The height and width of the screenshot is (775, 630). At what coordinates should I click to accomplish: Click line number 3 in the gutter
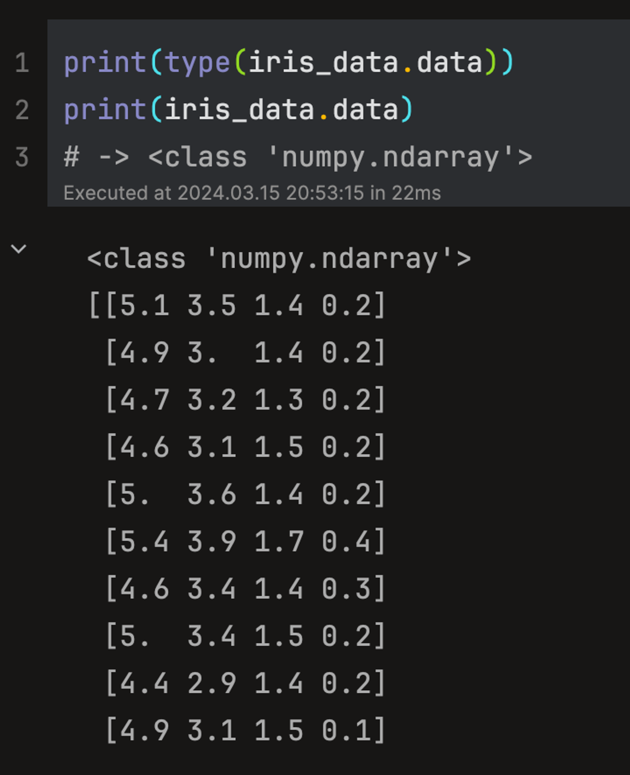click(22, 157)
